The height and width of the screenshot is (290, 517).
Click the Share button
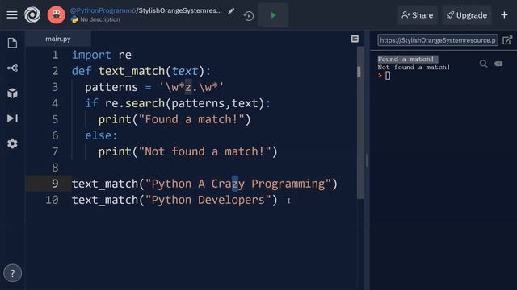click(x=418, y=15)
